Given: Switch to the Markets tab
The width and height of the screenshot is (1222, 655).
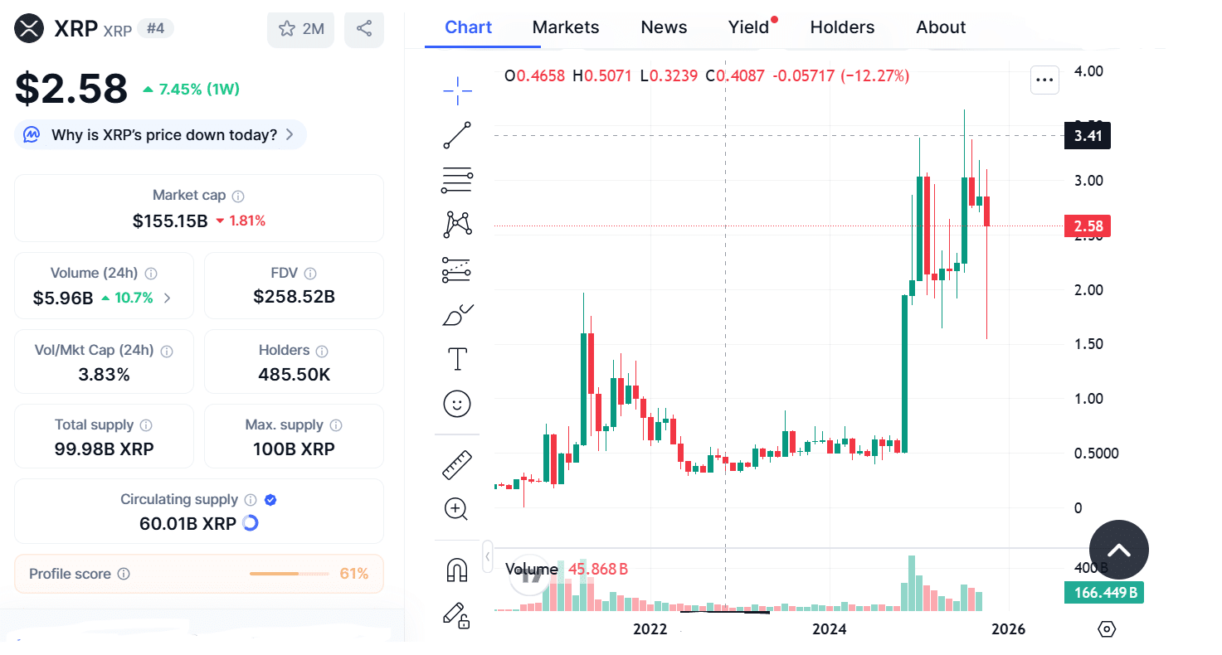Looking at the screenshot, I should (x=565, y=27).
